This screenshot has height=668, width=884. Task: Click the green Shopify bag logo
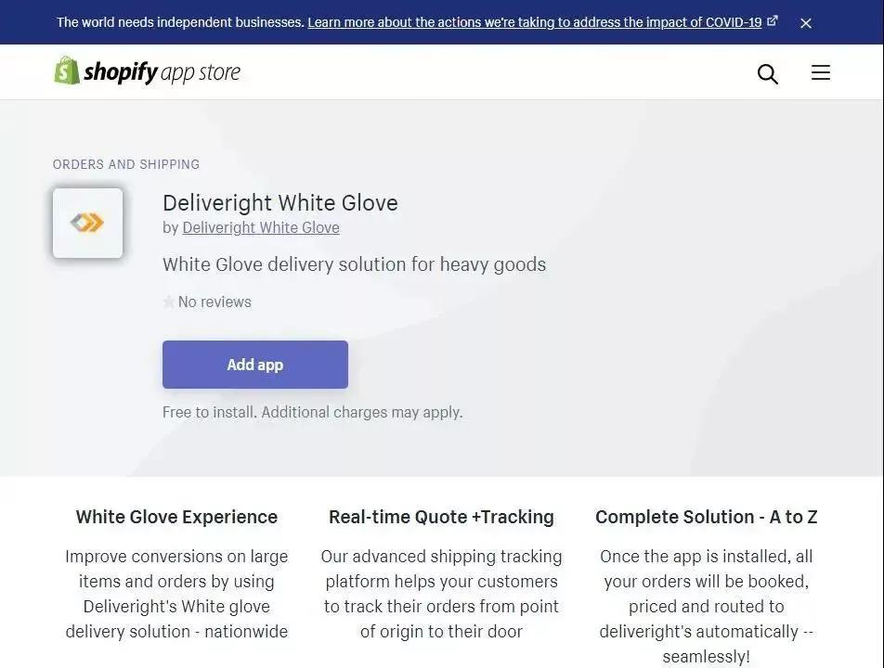pos(67,71)
